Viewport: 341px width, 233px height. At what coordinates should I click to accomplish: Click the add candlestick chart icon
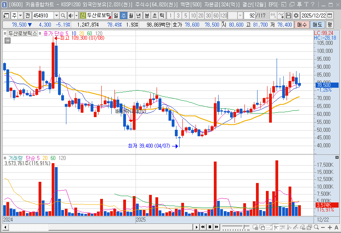pos(273,15)
